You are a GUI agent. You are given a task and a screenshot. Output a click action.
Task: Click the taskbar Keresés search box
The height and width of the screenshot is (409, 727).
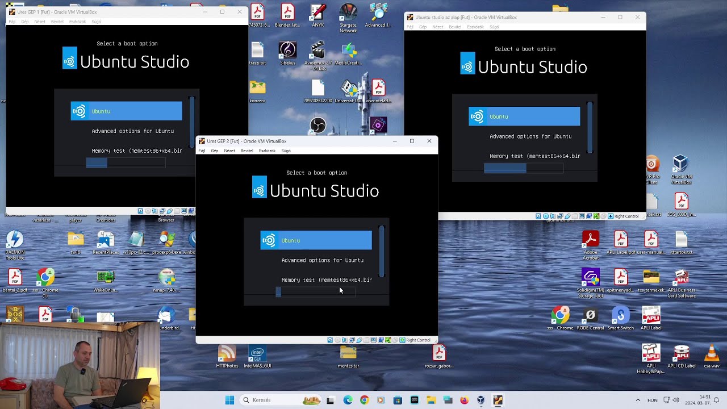[280, 400]
